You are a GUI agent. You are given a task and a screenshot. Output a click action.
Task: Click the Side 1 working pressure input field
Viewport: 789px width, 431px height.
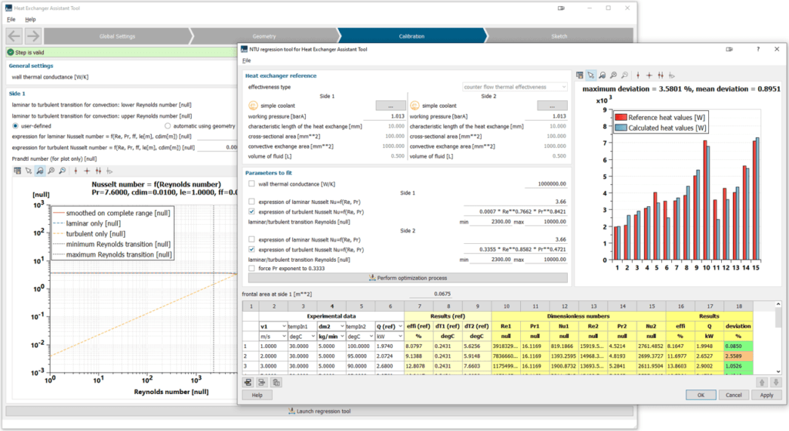[x=385, y=115]
